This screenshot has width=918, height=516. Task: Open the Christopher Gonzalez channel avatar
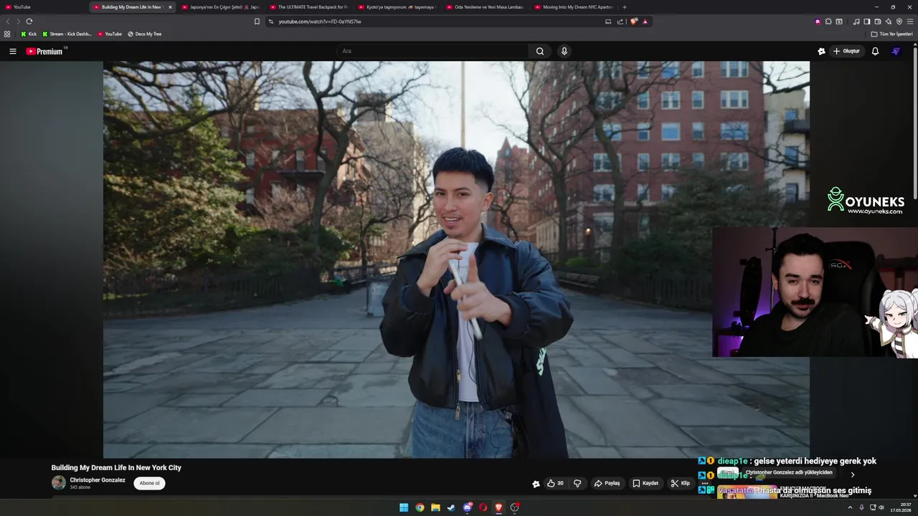tap(59, 483)
